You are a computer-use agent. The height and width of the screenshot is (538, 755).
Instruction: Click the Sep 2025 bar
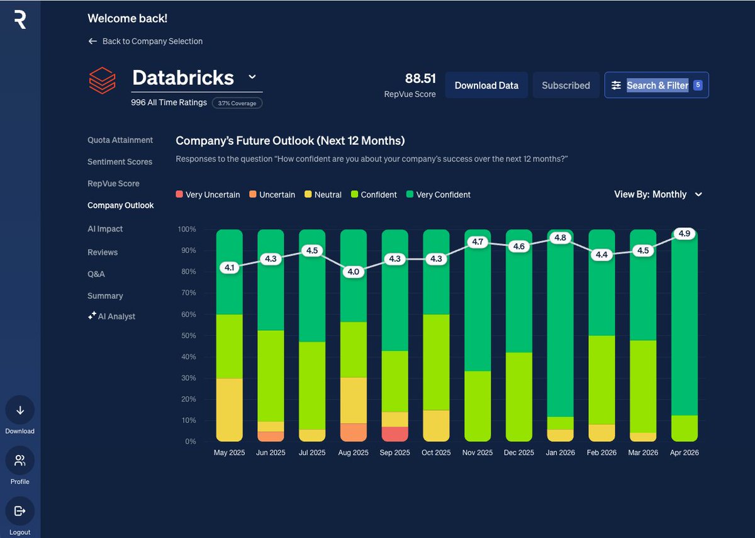(394, 335)
